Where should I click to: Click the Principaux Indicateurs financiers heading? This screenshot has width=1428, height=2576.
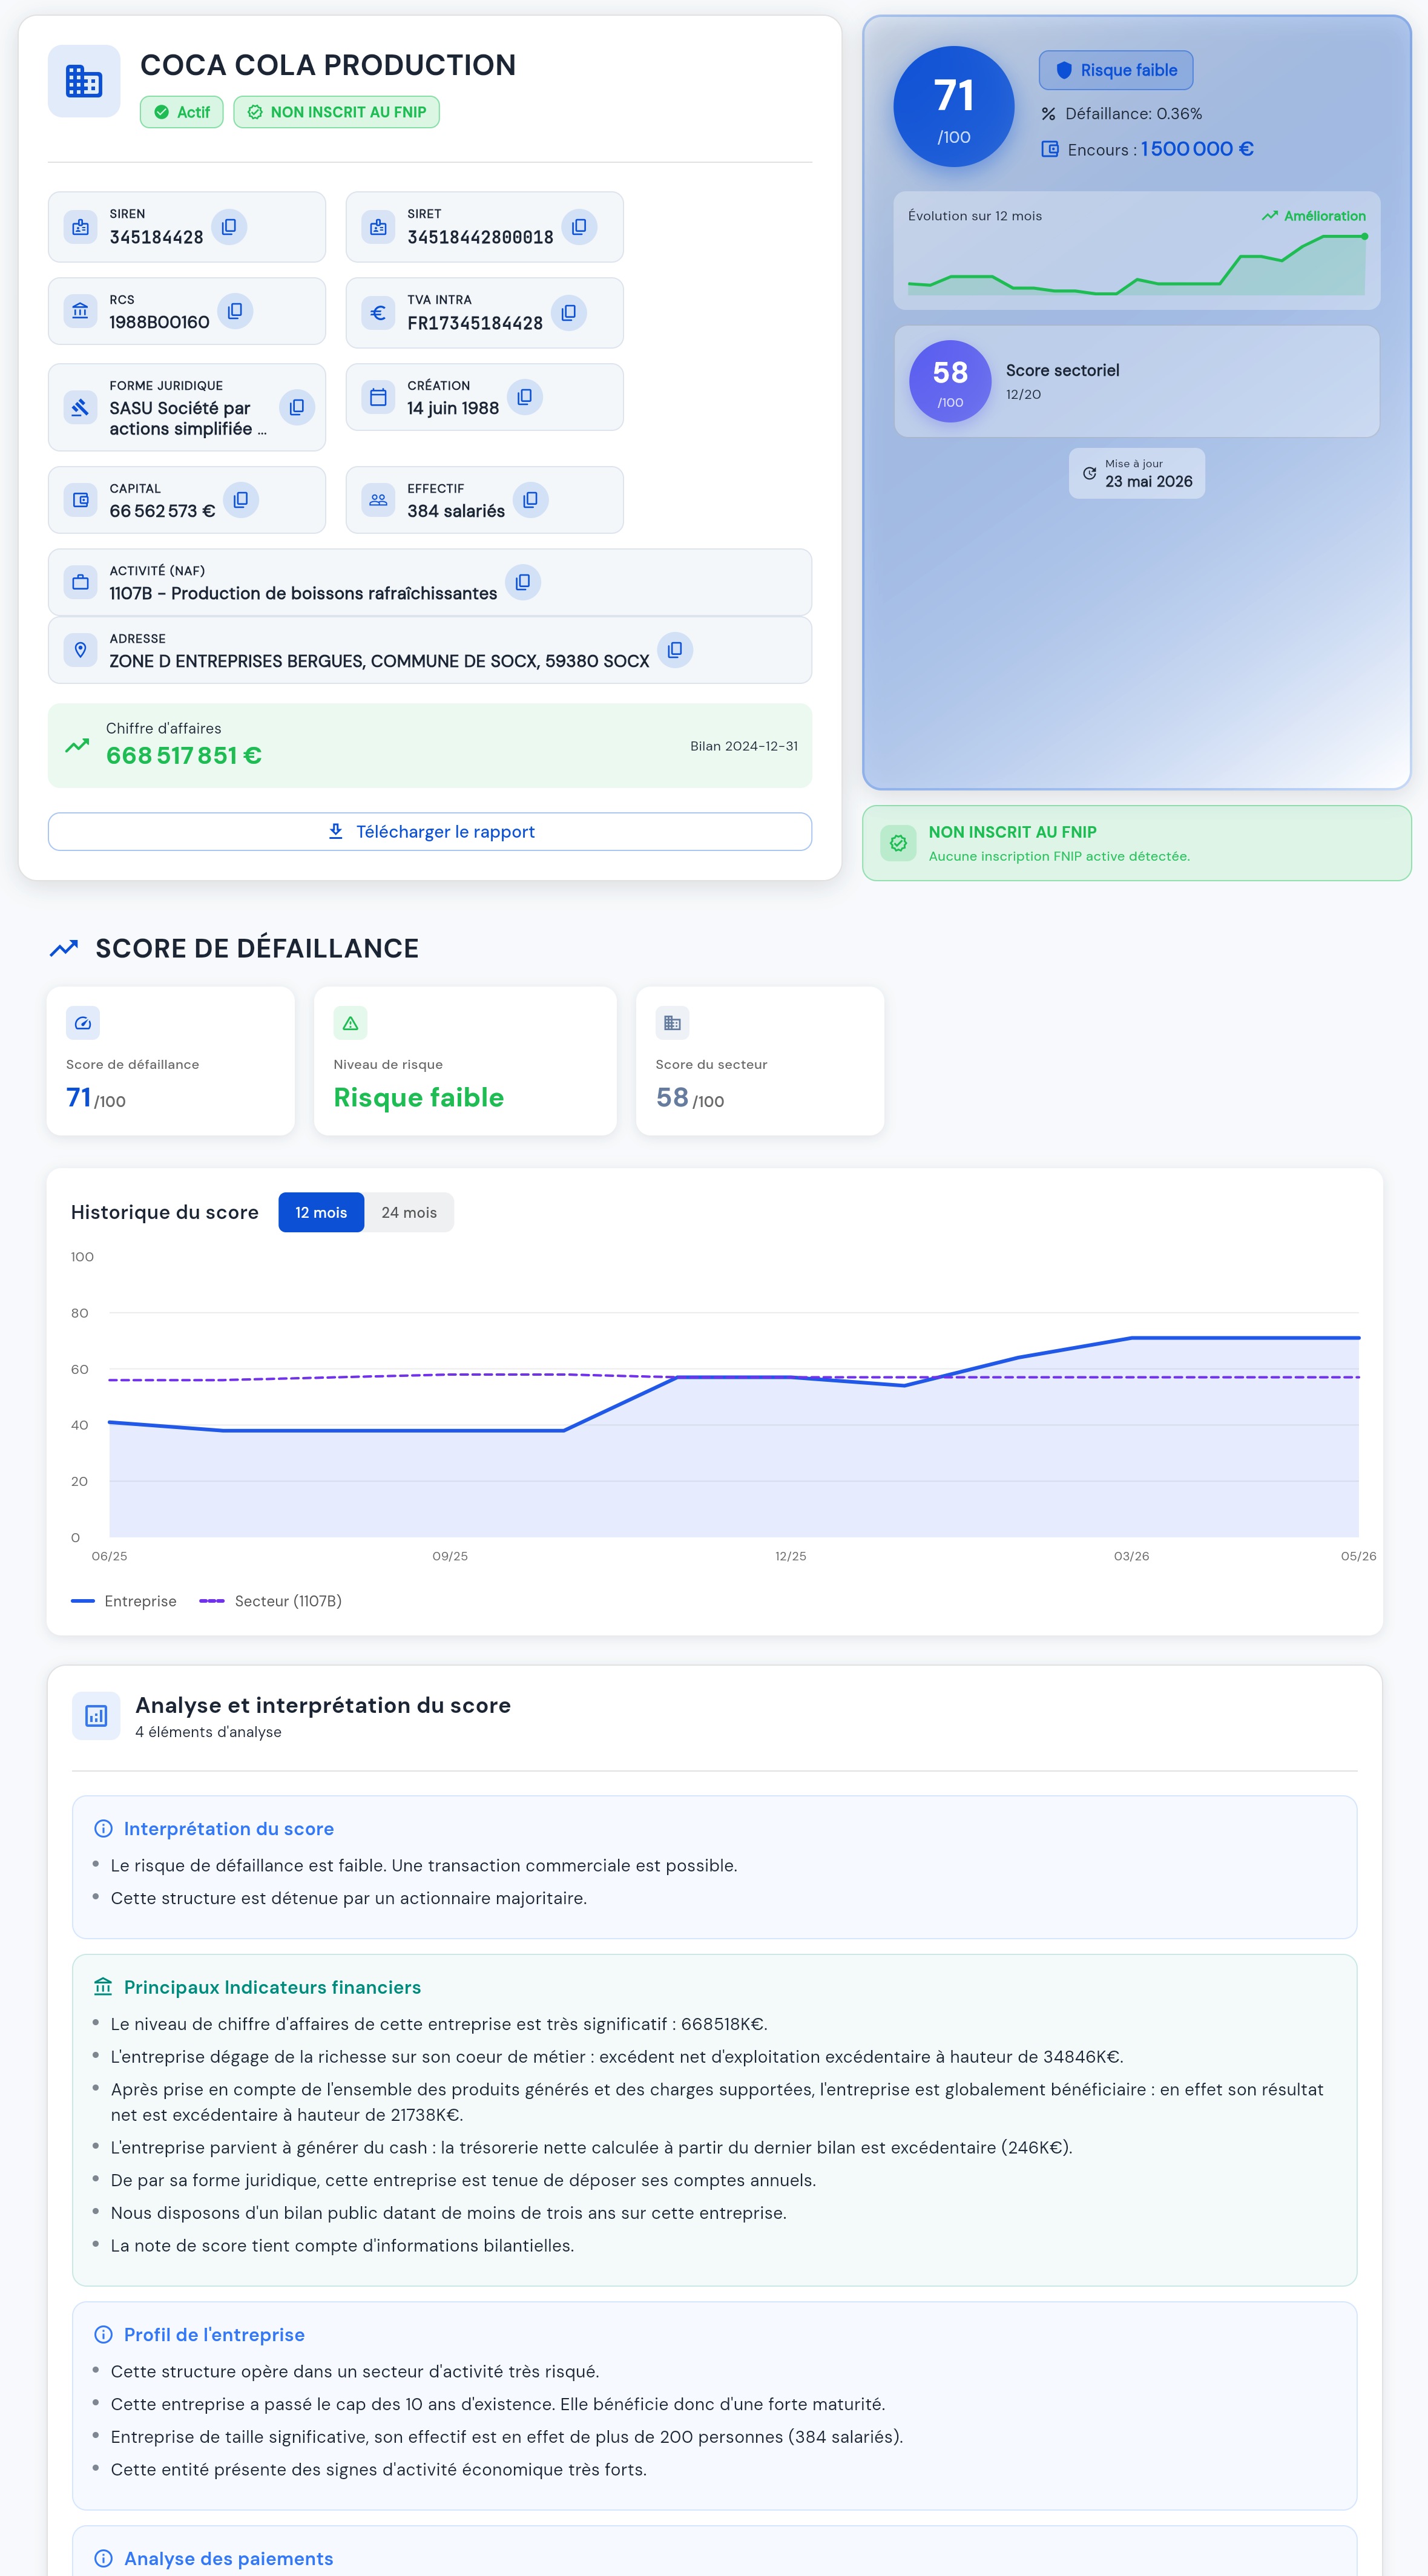[272, 1987]
